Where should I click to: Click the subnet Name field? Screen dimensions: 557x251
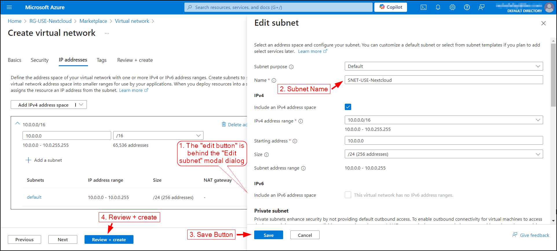[444, 80]
